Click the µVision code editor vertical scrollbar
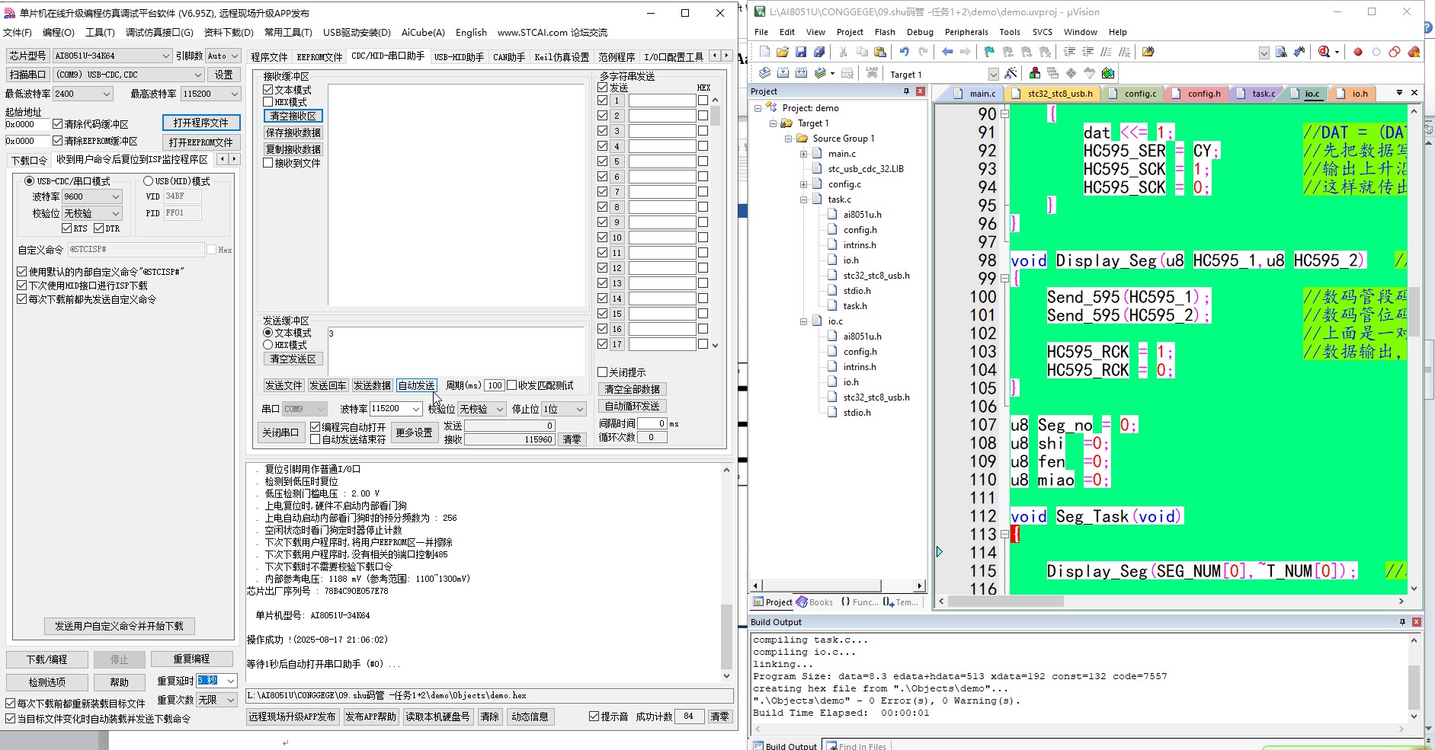Screen dimensions: 1435x750 1414,349
